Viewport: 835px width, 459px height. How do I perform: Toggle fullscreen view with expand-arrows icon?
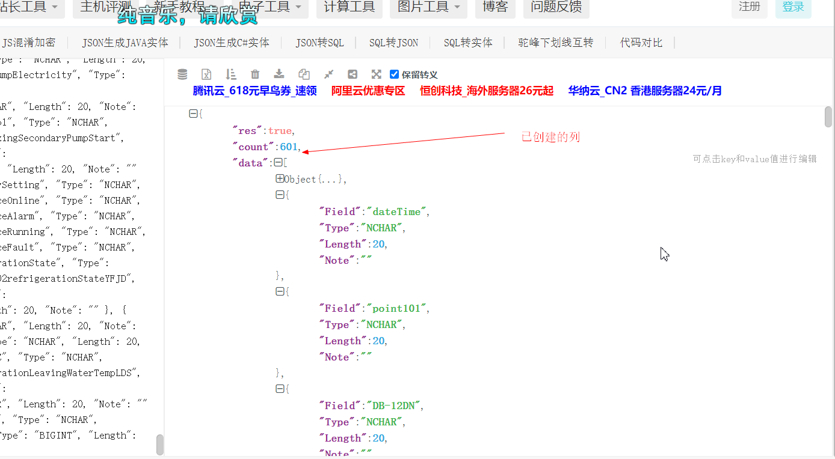377,74
